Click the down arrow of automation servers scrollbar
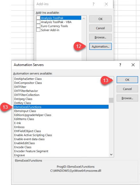This screenshot has width=140, height=185. [x=111, y=154]
